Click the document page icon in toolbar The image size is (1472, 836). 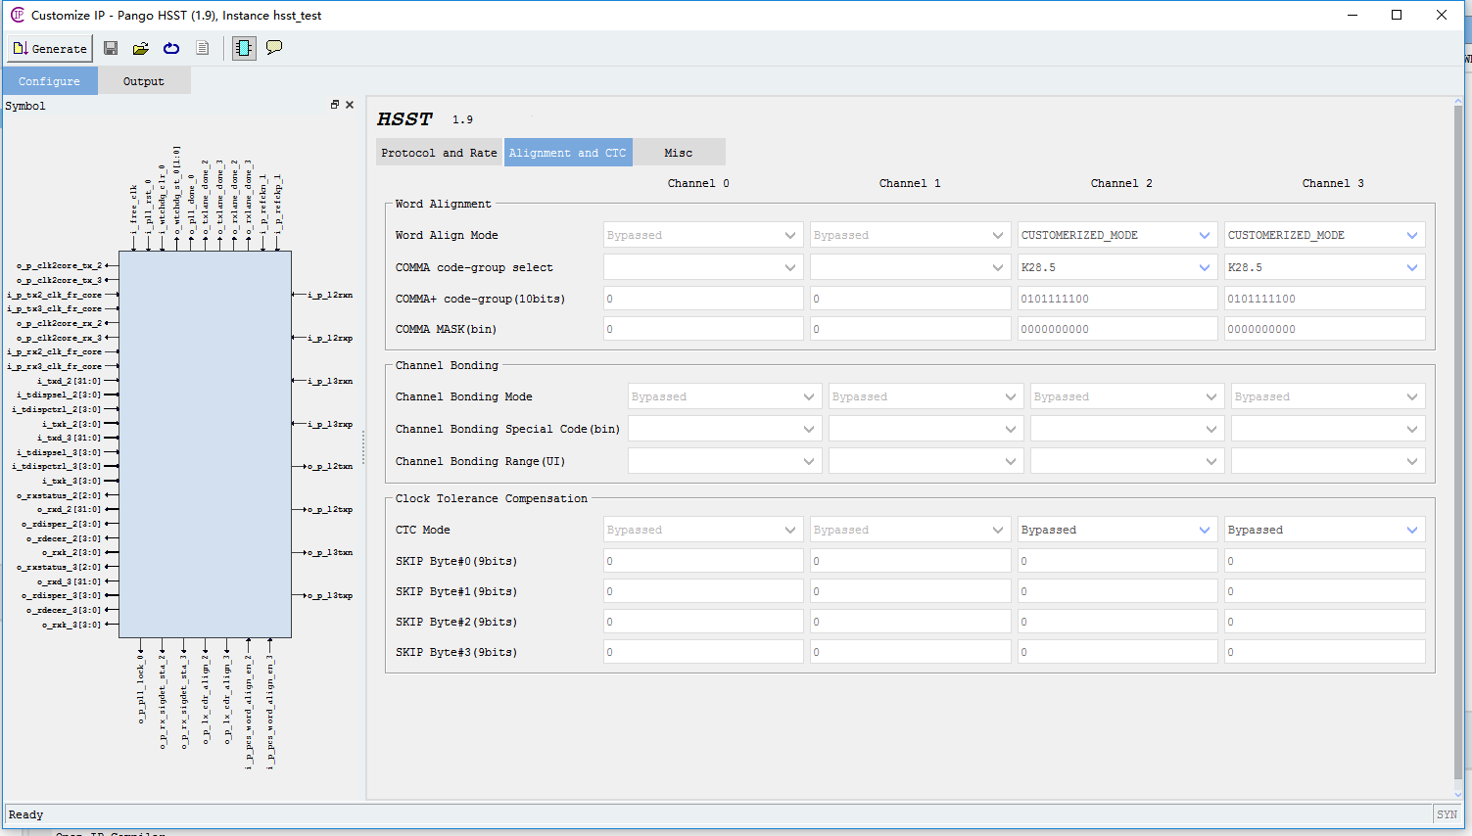point(202,48)
